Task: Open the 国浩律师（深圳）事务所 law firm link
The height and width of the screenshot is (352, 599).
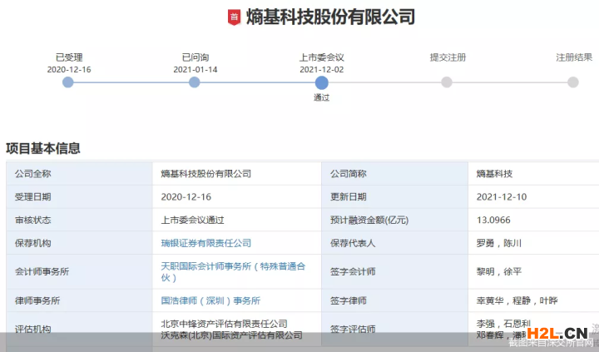Action: coord(210,300)
